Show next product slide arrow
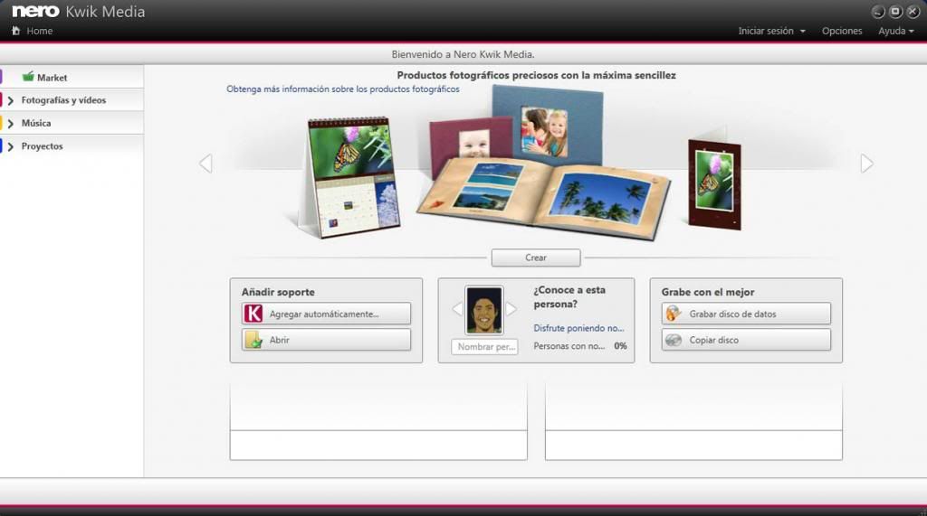The image size is (927, 516). (x=866, y=164)
